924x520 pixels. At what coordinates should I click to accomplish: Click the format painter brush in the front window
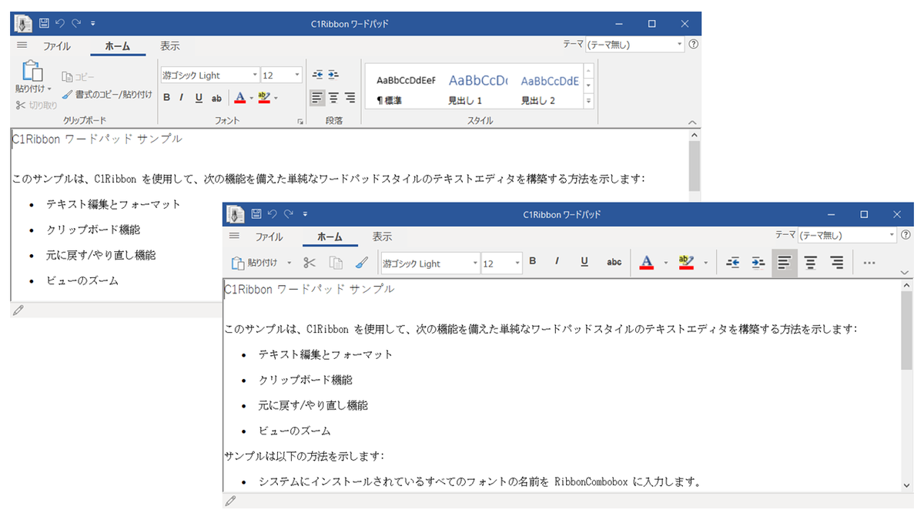coord(361,263)
